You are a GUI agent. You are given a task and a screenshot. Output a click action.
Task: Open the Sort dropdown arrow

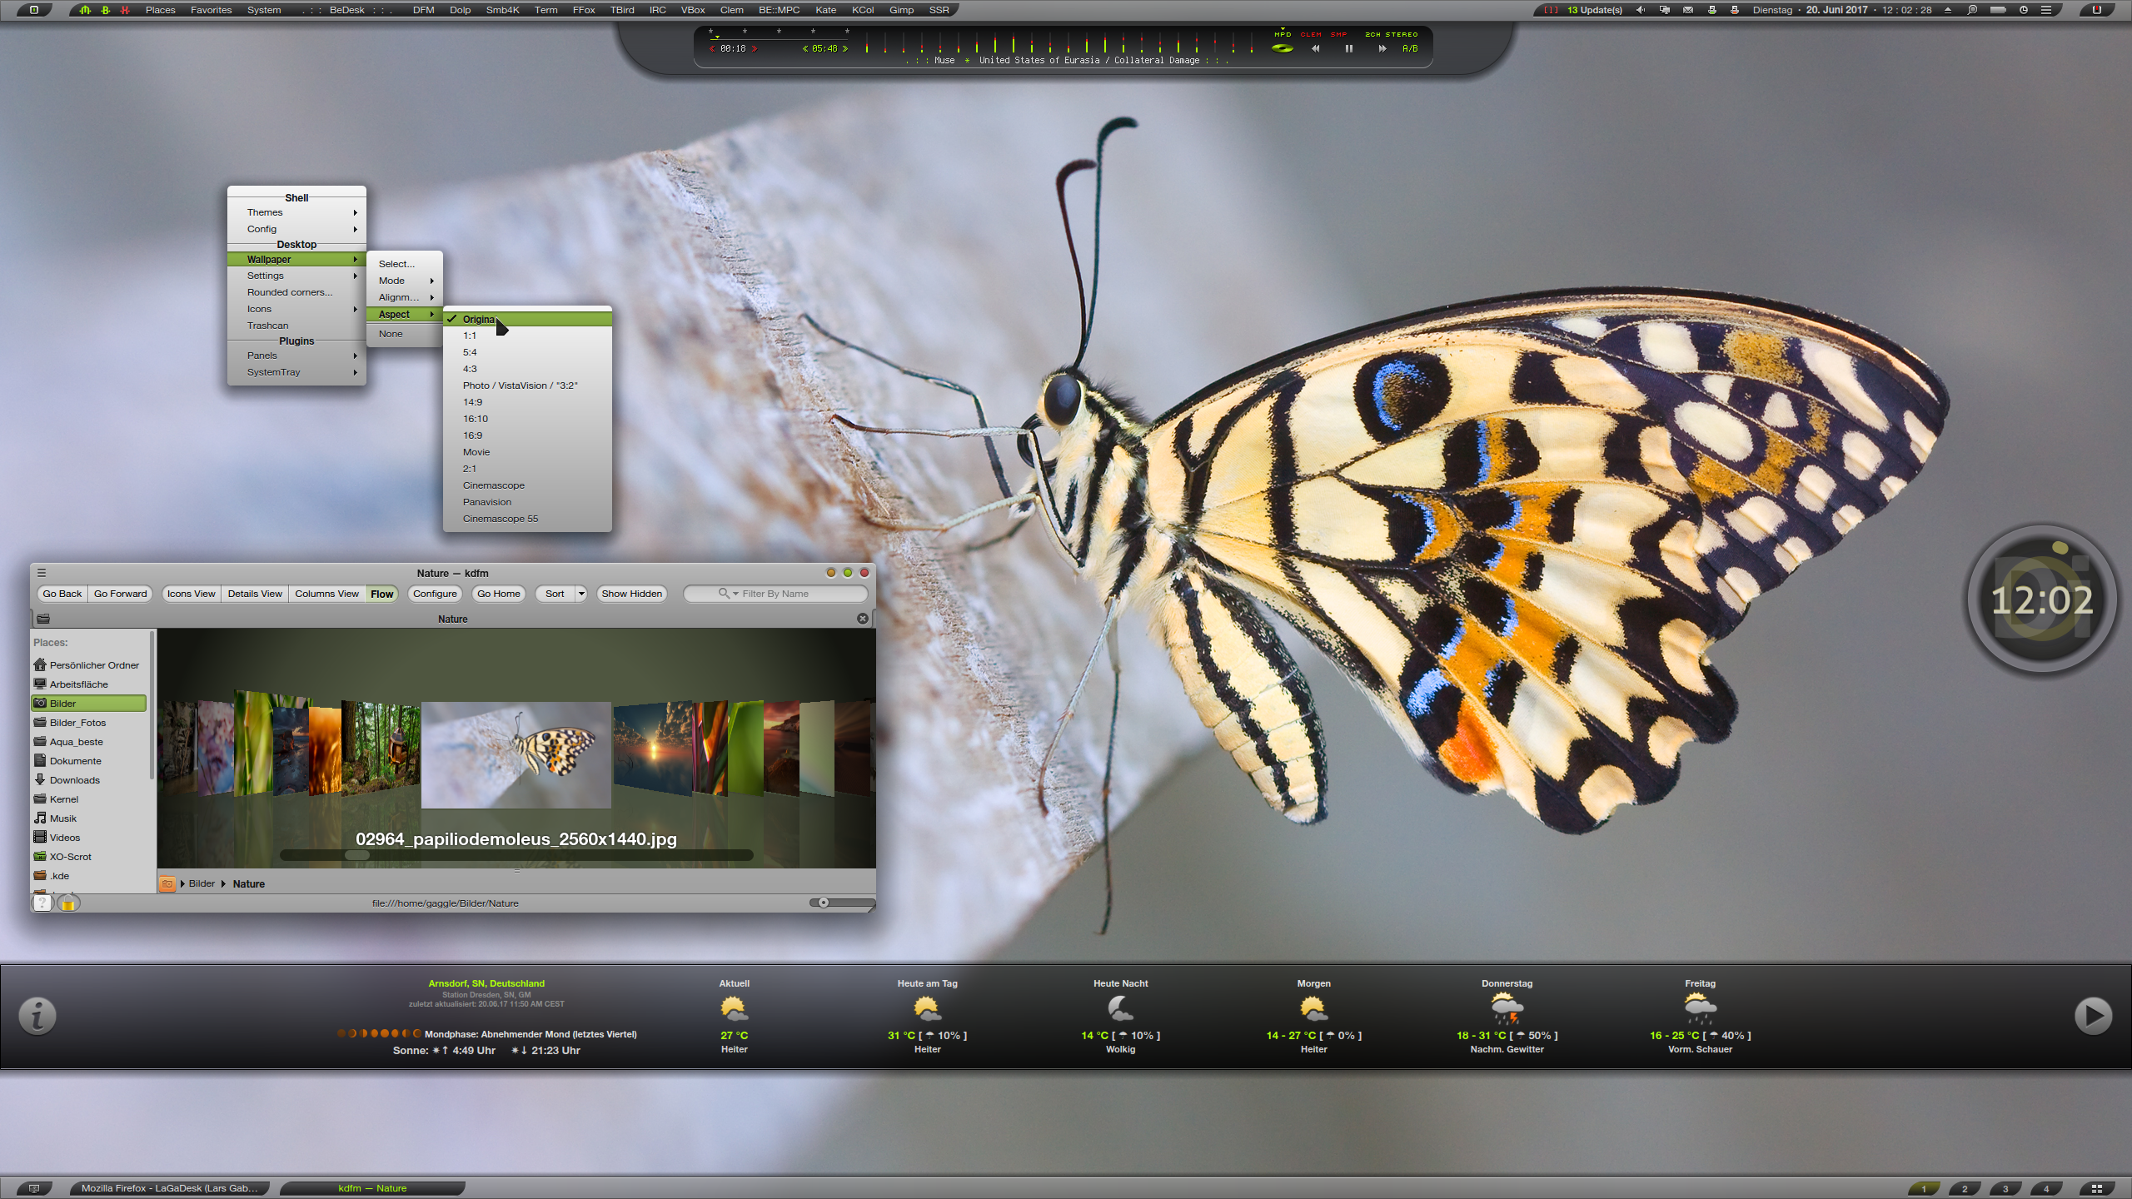click(581, 594)
